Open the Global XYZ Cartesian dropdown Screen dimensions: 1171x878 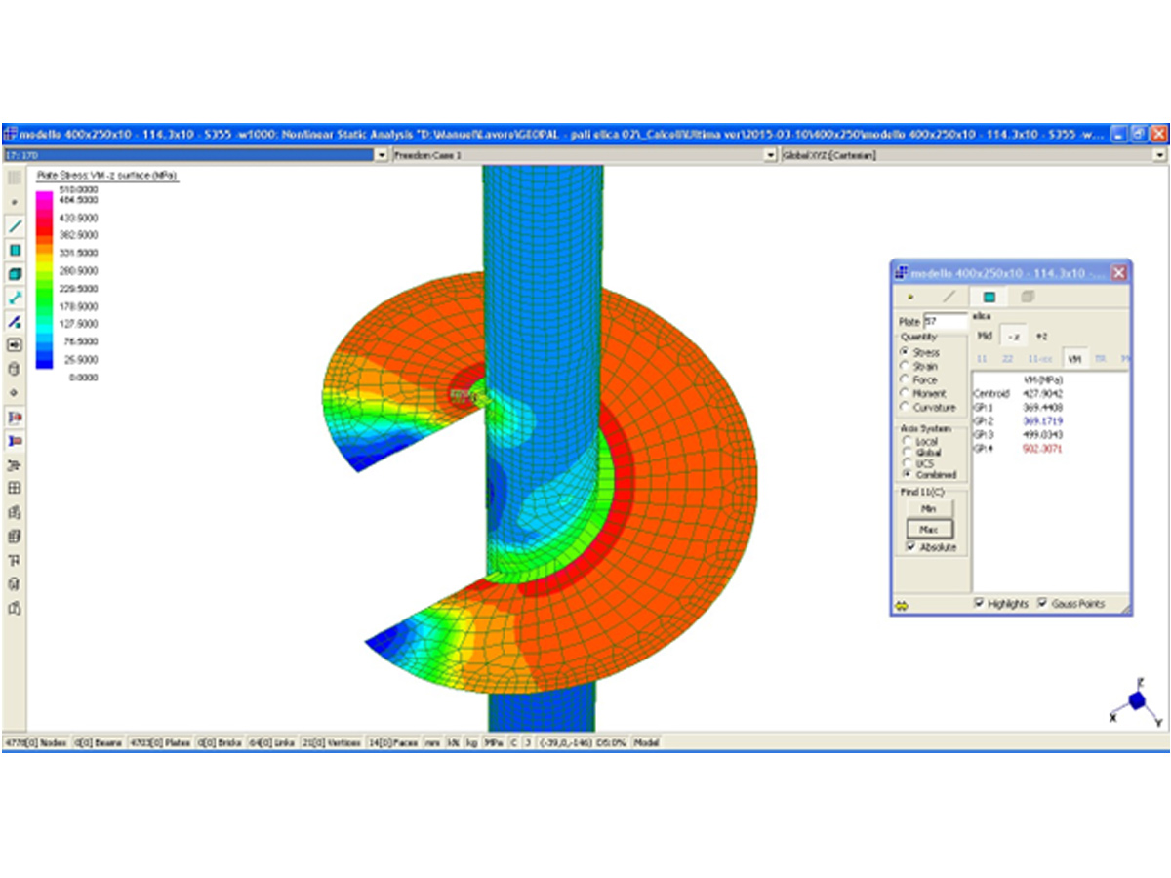click(x=1159, y=155)
